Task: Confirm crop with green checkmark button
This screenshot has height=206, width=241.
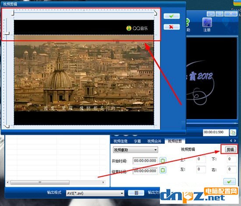Action: [171, 16]
